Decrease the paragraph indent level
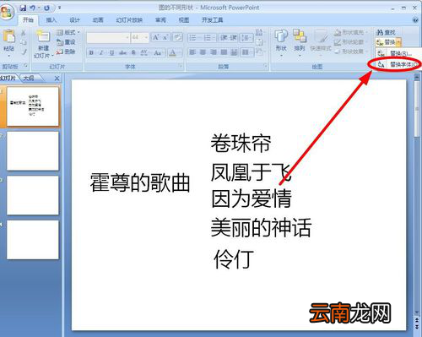422x337 pixels. point(224,37)
